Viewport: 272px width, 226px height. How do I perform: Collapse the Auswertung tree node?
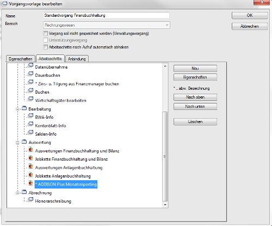click(17, 143)
